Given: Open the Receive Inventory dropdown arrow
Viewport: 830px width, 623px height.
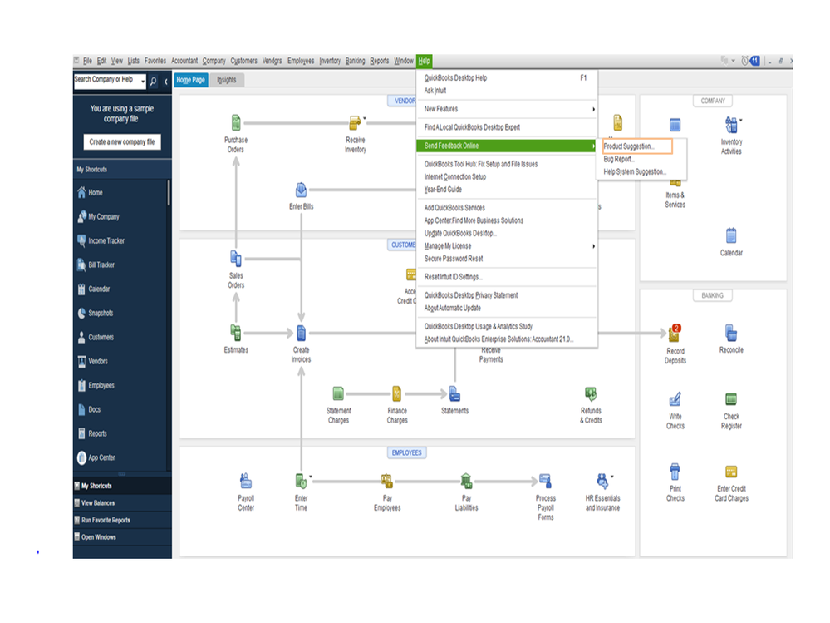Looking at the screenshot, I should click(364, 118).
